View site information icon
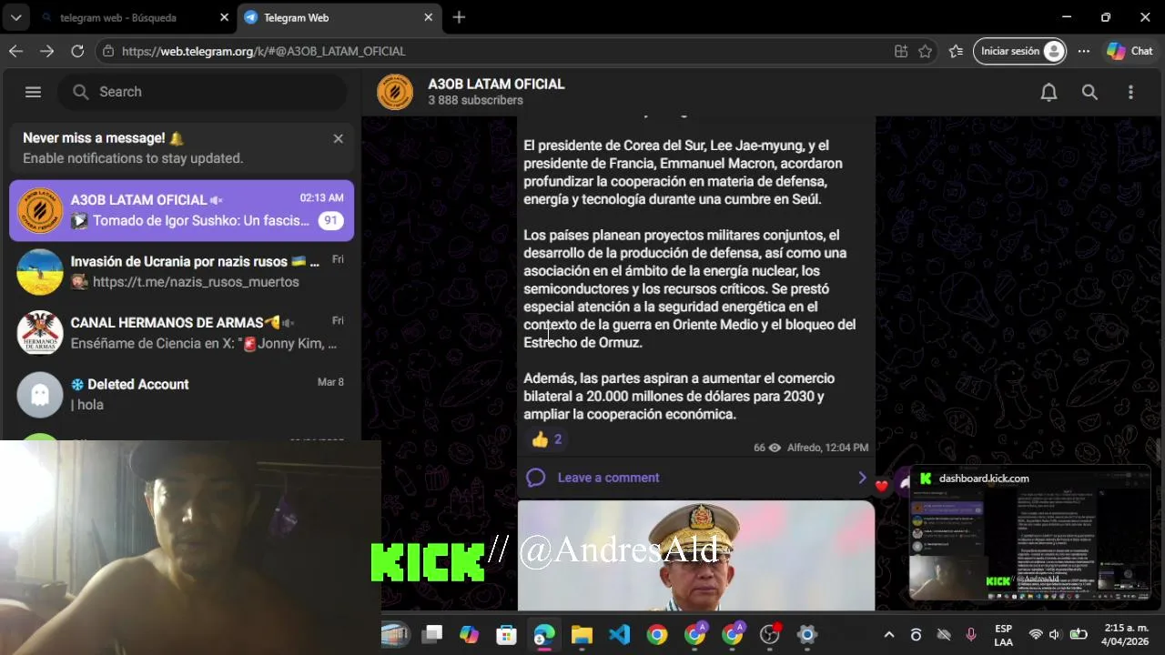Image resolution: width=1165 pixels, height=655 pixels. (x=108, y=51)
